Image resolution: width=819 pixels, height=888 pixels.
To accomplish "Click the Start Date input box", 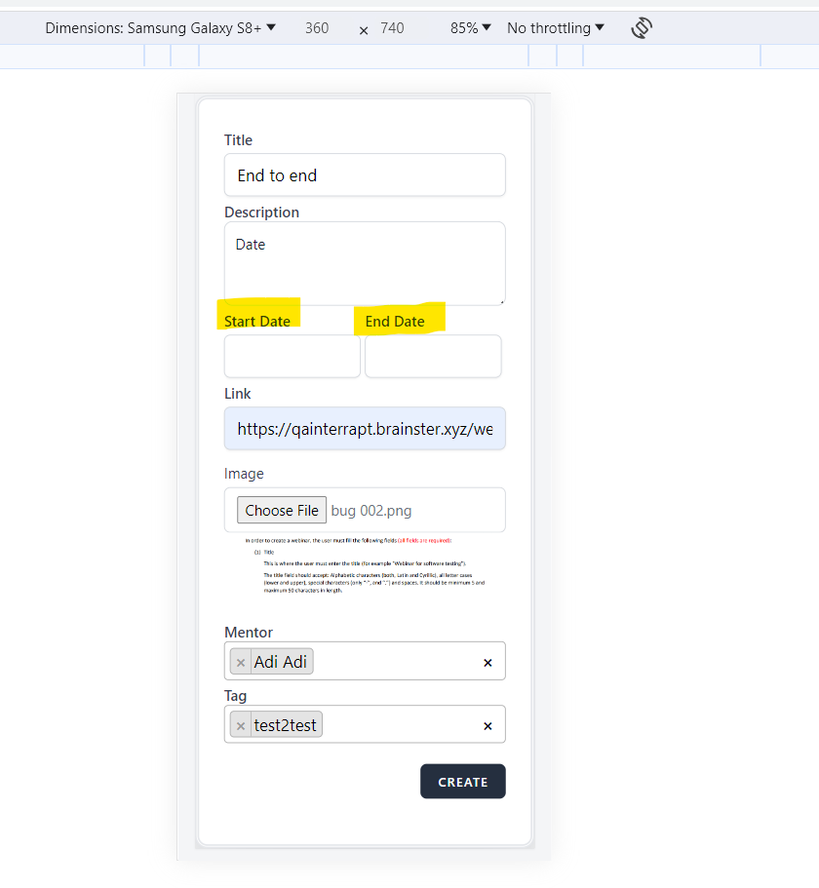I will click(292, 357).
